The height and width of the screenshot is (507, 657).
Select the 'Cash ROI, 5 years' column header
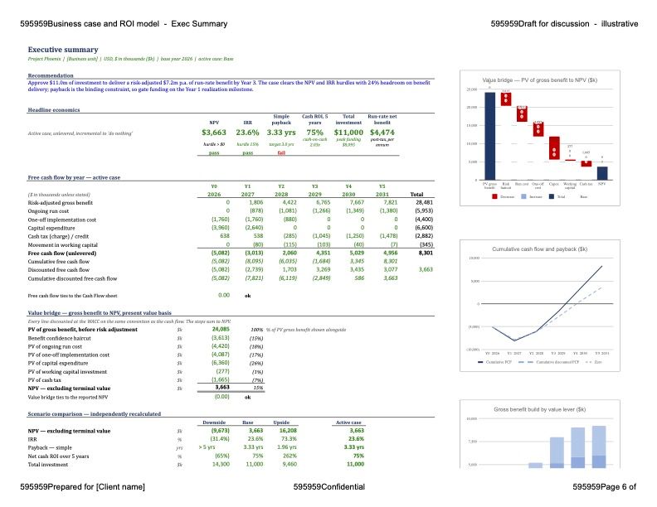tap(314, 119)
